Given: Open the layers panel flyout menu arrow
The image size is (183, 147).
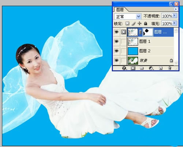Looking at the screenshot, I should point(176,9).
